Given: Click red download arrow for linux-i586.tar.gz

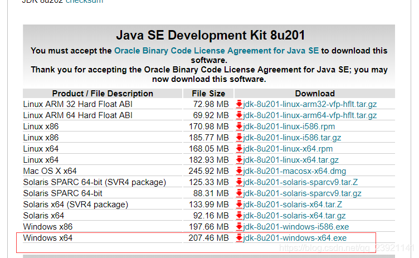Looking at the screenshot, I should 239,138.
